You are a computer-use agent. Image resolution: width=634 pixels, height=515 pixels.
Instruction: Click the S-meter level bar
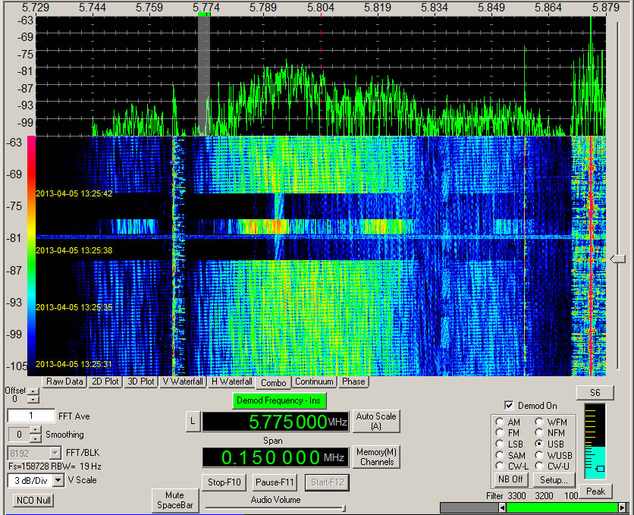tap(595, 441)
